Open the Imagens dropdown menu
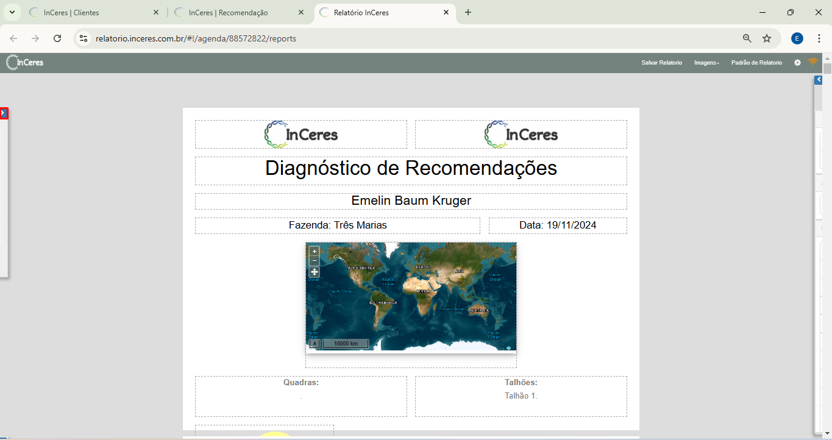 coord(706,63)
